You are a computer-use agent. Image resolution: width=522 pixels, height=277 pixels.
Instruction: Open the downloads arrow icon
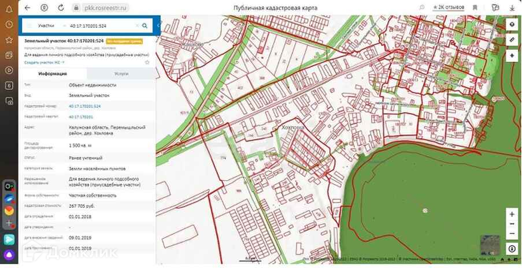pos(512,8)
